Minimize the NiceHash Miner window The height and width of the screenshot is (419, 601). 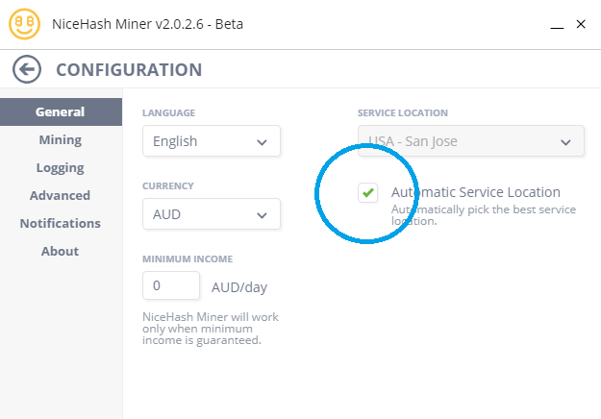point(557,25)
